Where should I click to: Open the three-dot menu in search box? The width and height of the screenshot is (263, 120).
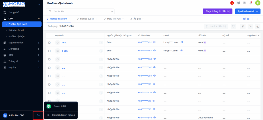[x=112, y=11]
